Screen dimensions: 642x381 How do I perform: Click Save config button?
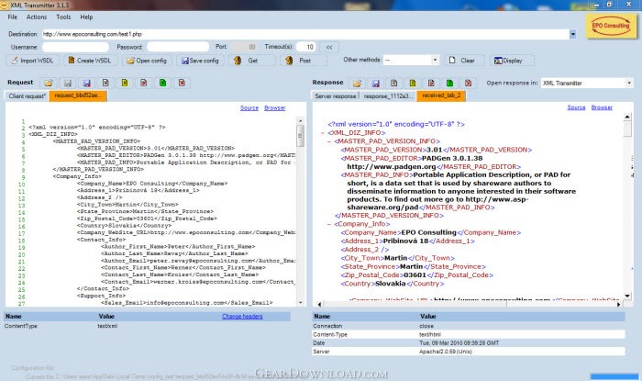coord(200,61)
